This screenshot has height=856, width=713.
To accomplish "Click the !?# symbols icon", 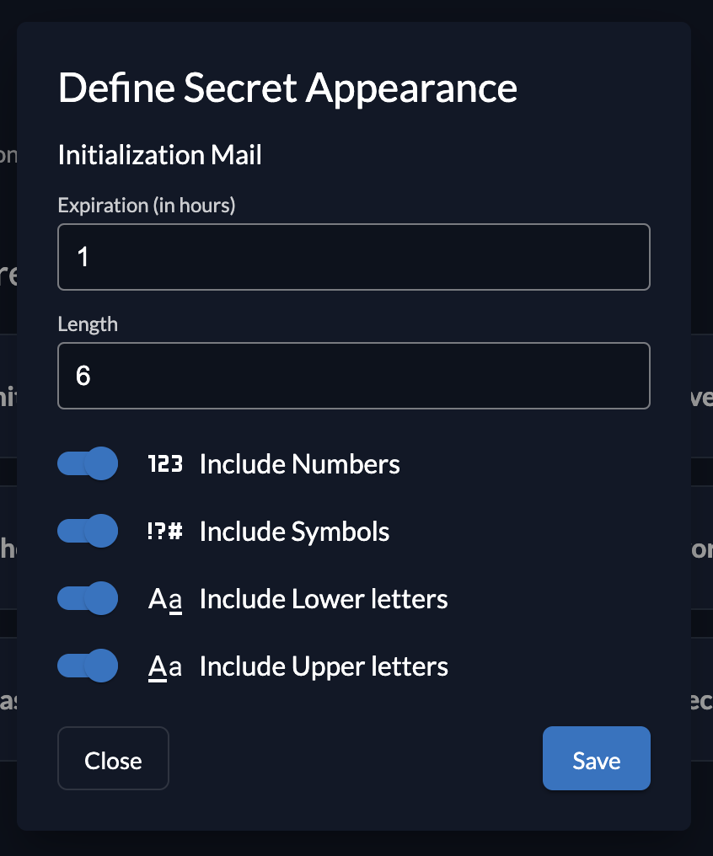I will [x=165, y=532].
